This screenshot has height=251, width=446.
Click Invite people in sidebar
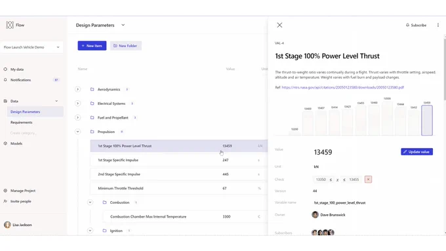pyautogui.click(x=21, y=201)
